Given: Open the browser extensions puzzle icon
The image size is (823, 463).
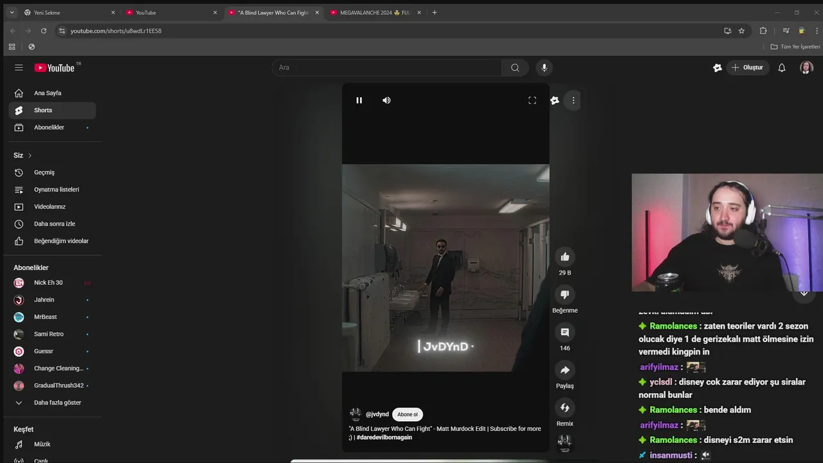Looking at the screenshot, I should pos(763,31).
